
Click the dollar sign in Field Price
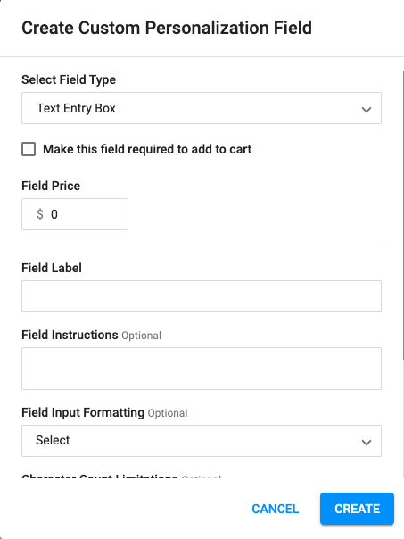(x=40, y=214)
